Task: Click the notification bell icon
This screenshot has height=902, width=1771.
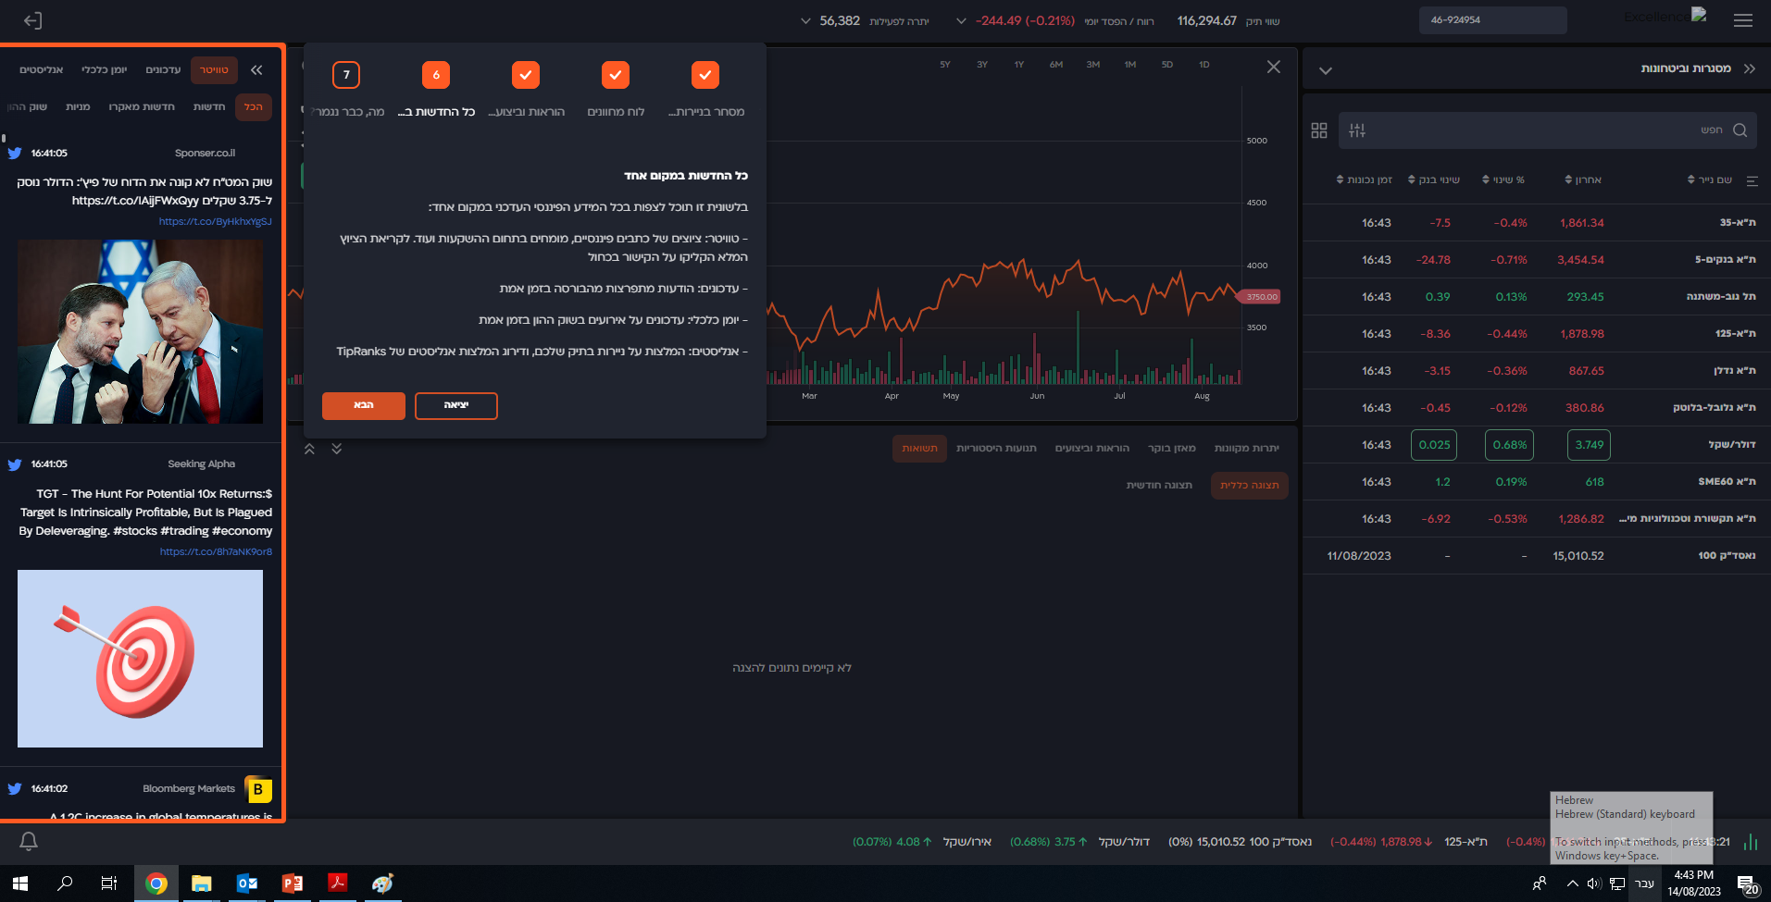Action: [x=29, y=841]
